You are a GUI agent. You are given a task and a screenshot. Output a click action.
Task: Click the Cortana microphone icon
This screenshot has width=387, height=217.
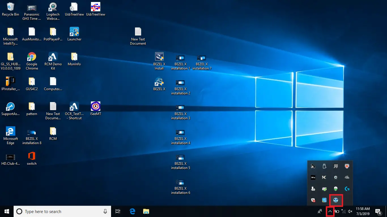[x=105, y=211]
